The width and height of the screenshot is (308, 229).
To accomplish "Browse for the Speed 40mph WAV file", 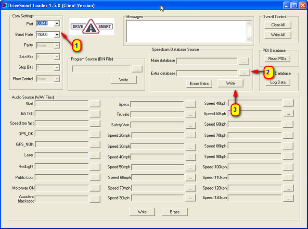I will tap(191, 157).
